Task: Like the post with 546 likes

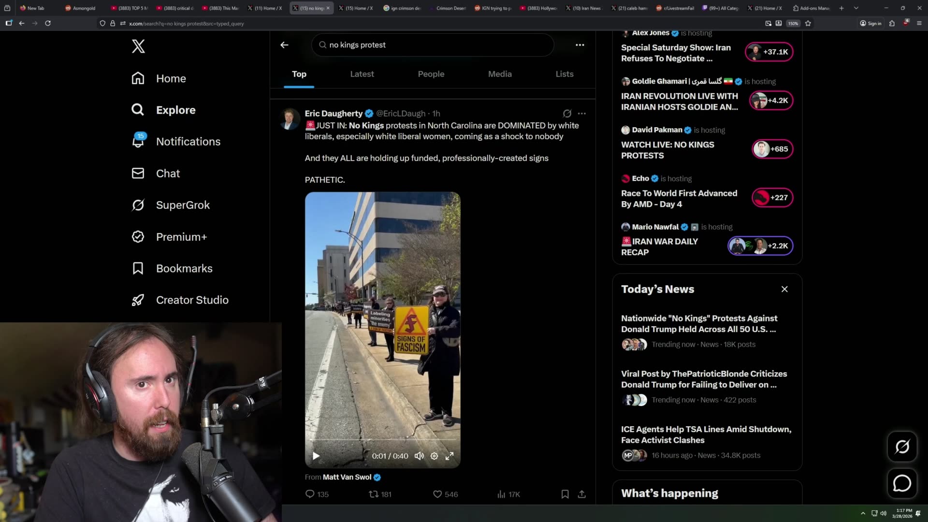Action: coord(445,494)
